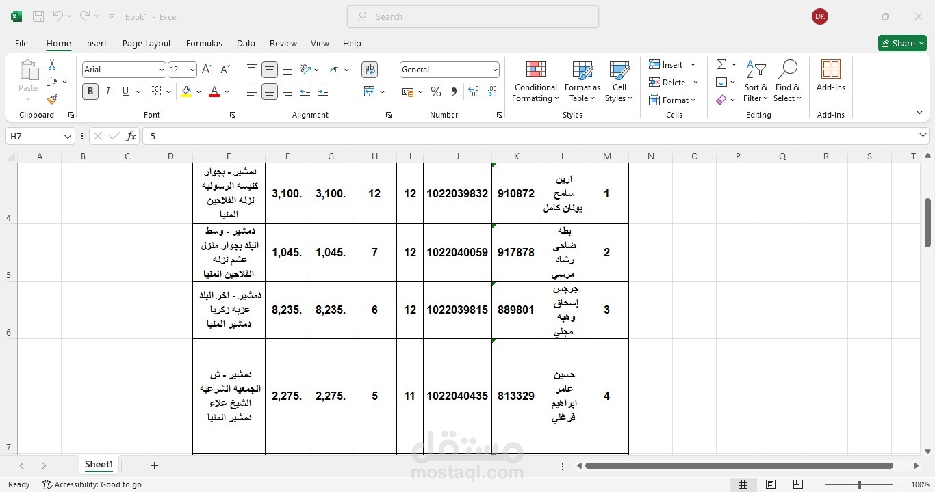Open Sort & Filter dropdown
Viewport: 935px width, 492px height.
tap(756, 82)
